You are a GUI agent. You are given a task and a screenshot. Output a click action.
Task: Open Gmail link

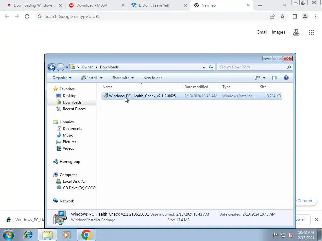[262, 32]
